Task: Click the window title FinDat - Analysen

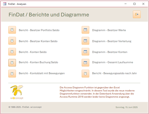Action: click(x=17, y=4)
